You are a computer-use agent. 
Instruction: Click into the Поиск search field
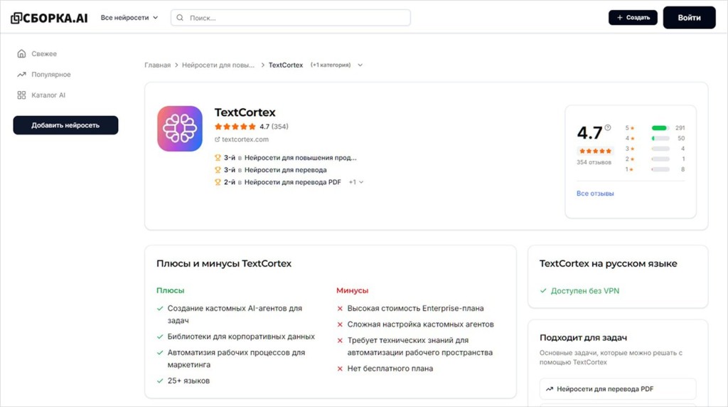[291, 18]
